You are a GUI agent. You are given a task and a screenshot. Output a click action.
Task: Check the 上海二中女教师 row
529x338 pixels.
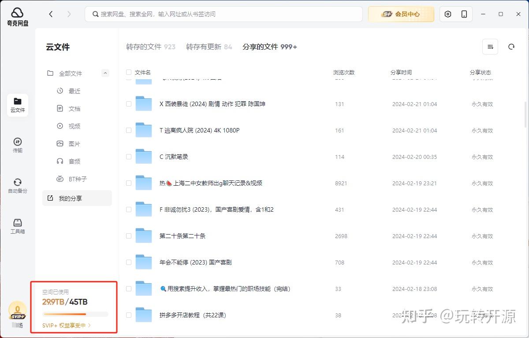[x=129, y=183]
